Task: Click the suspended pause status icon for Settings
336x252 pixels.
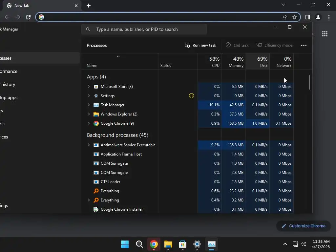Action: tap(191, 96)
